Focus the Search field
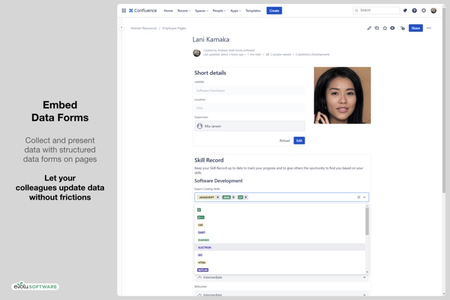This screenshot has width=450, height=300. coord(376,10)
